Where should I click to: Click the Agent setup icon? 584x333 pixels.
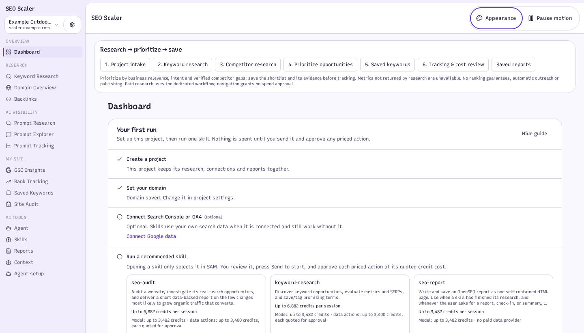click(9, 274)
